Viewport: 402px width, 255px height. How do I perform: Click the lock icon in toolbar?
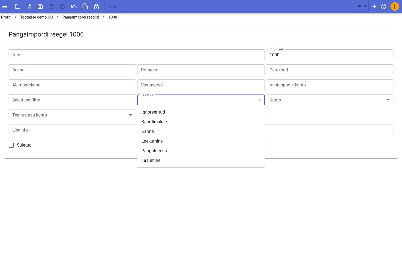tap(96, 6)
